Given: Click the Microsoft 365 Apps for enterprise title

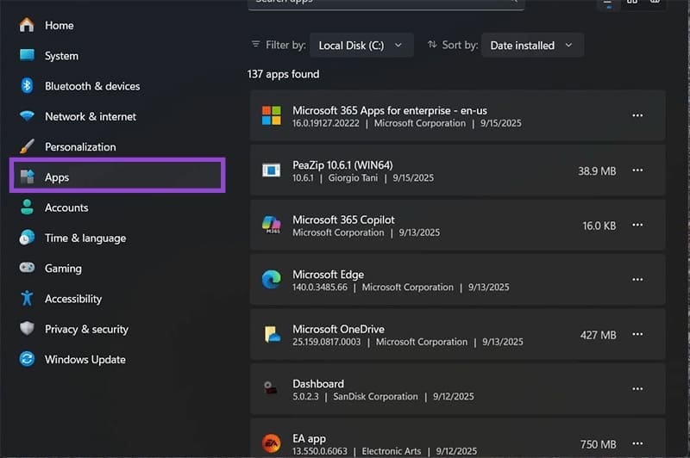Looking at the screenshot, I should click(x=390, y=110).
